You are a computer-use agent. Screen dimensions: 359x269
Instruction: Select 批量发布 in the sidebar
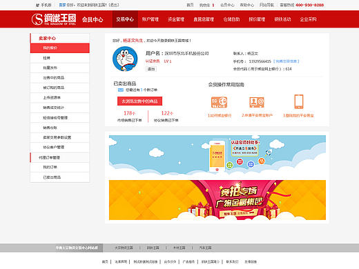pos(59,68)
